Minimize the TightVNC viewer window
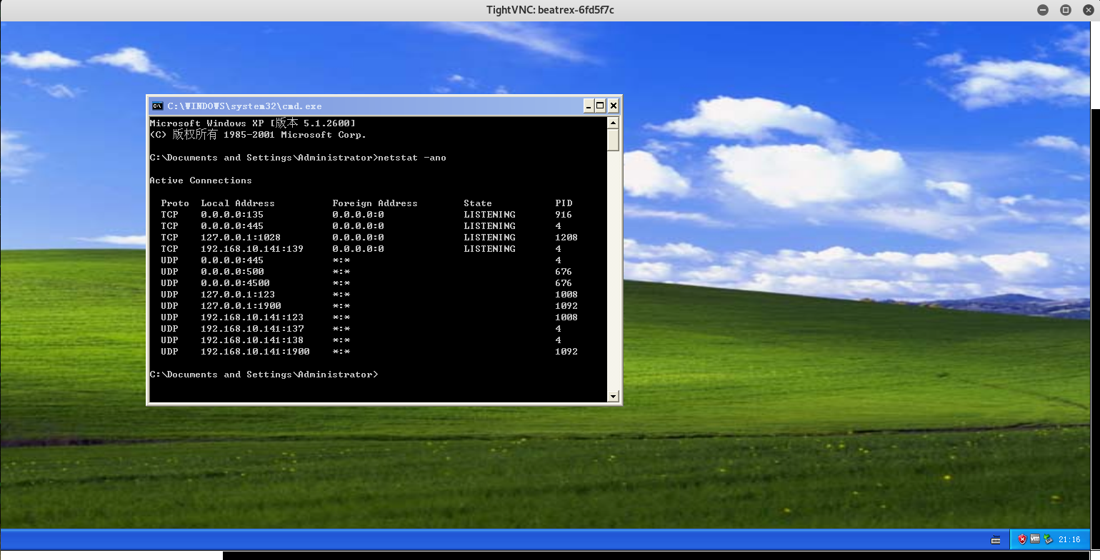 1044,10
